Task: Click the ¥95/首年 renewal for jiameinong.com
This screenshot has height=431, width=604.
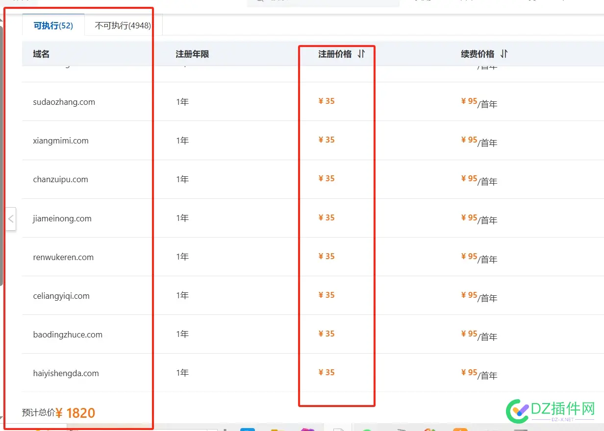Action: click(x=479, y=219)
